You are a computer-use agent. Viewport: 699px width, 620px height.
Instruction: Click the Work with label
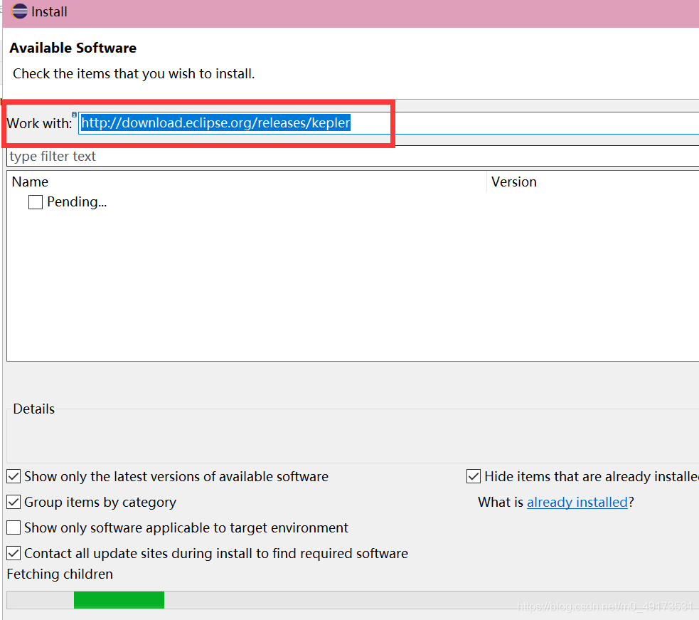[39, 123]
